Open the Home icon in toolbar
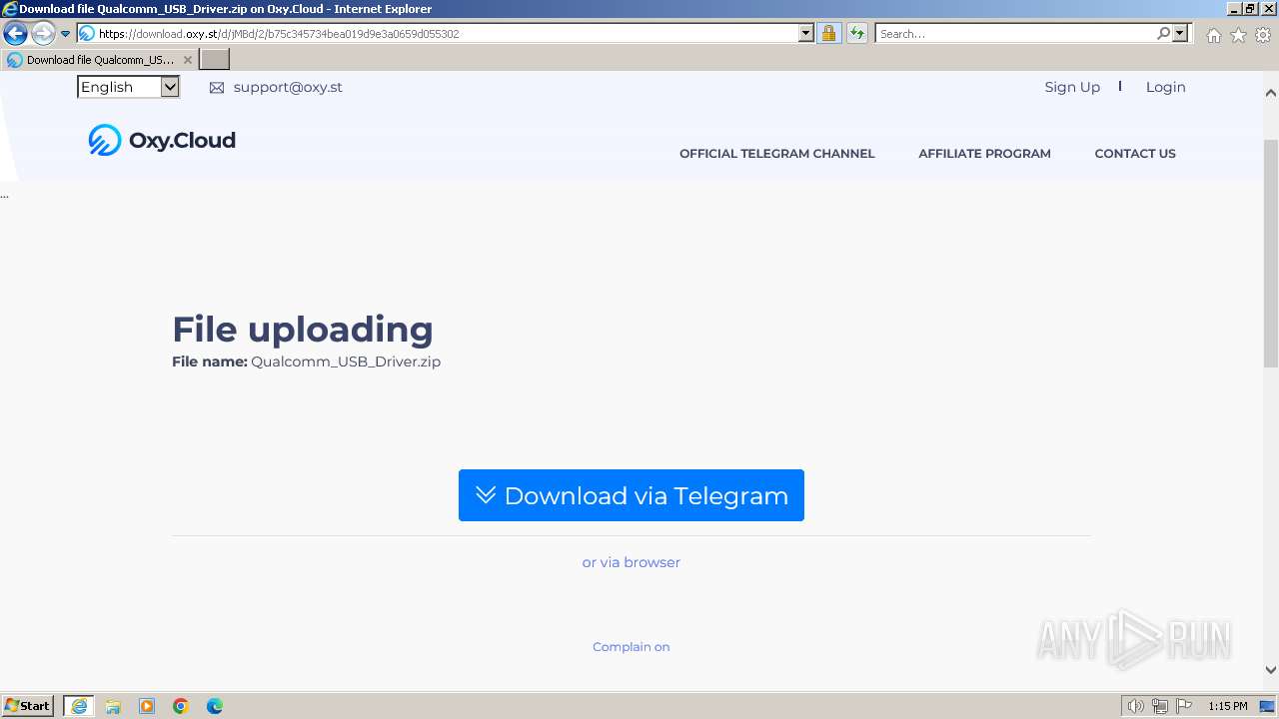The width and height of the screenshot is (1279, 719). pyautogui.click(x=1213, y=35)
